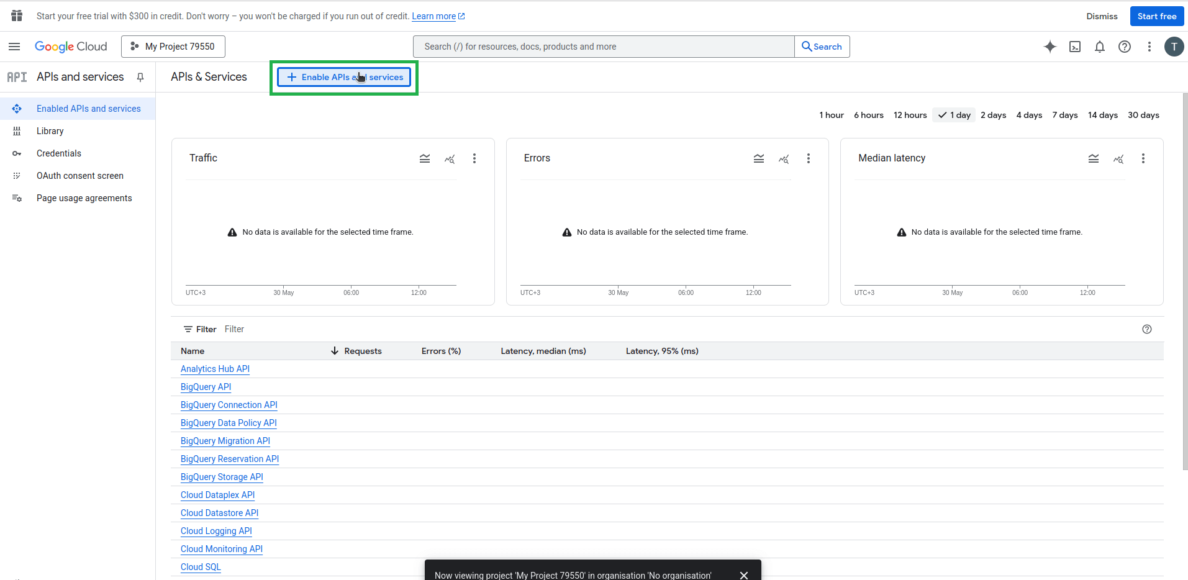The width and height of the screenshot is (1188, 580).
Task: Toggle legend on the Traffic chart
Action: [425, 158]
